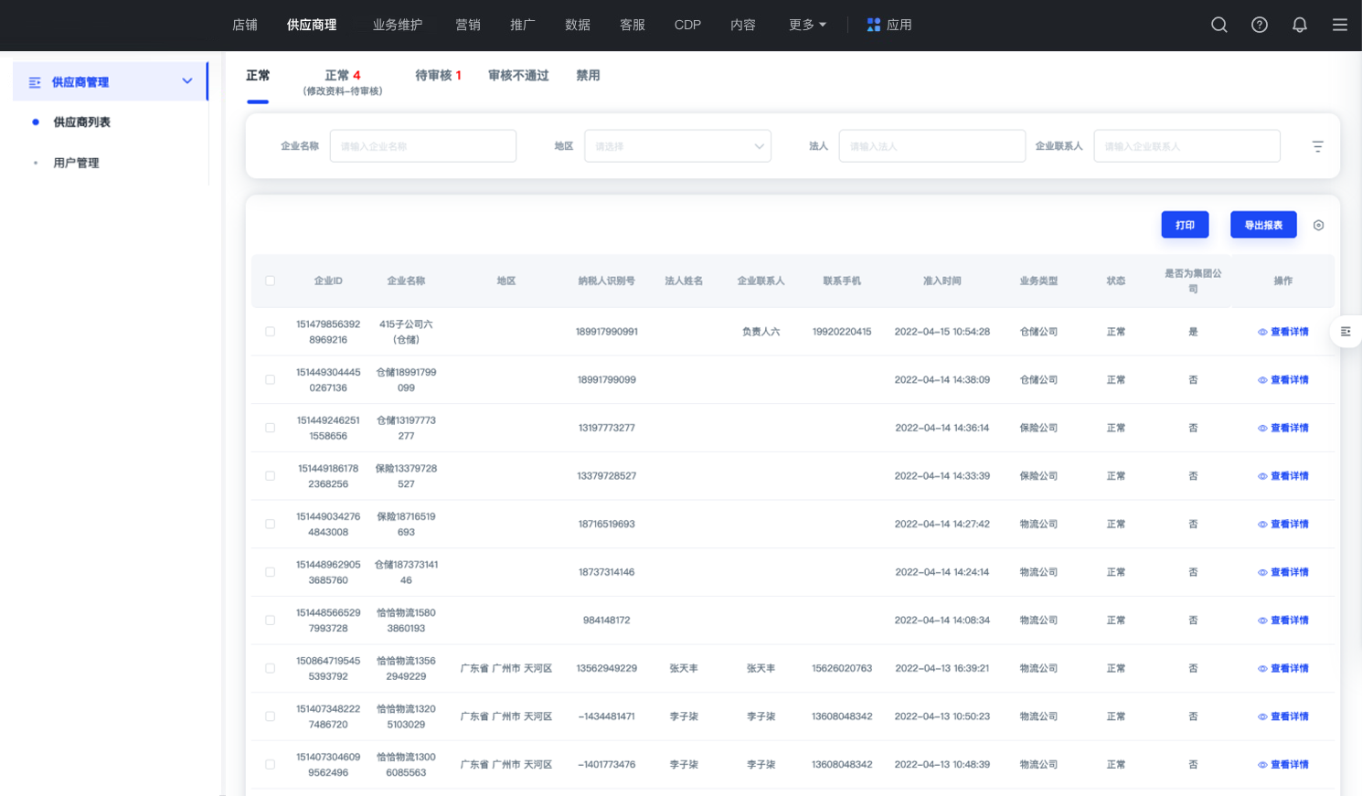1362x796 pixels.
Task: Check the row for 仓储13197773277
Action: coord(270,428)
